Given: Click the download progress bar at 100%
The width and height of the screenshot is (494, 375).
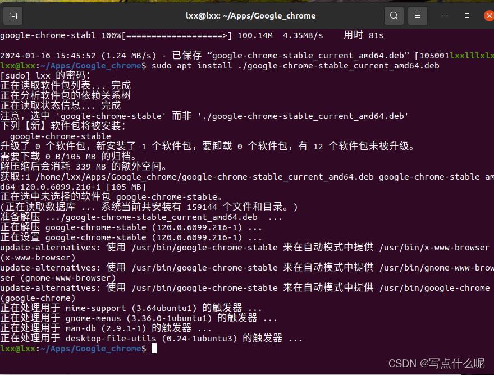Looking at the screenshot, I should click(177, 35).
